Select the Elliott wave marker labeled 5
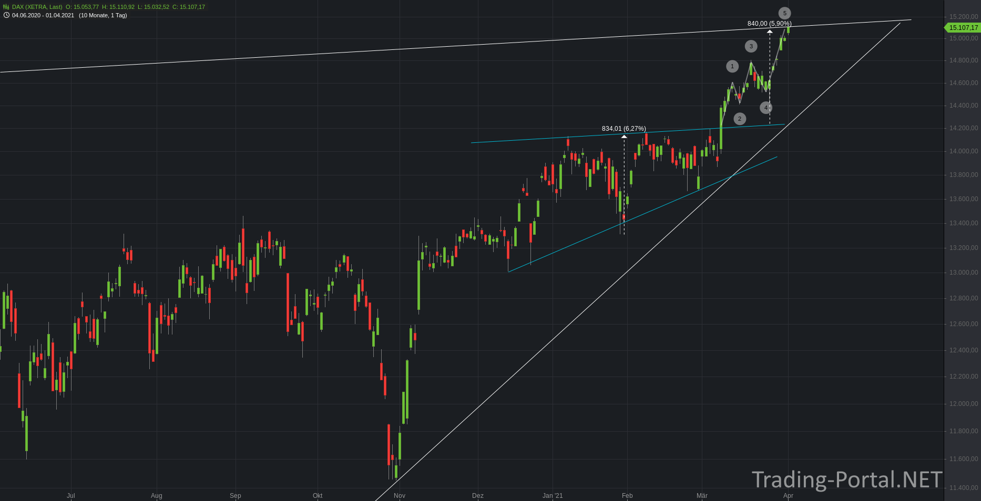Viewport: 981px width, 501px height. (x=784, y=13)
